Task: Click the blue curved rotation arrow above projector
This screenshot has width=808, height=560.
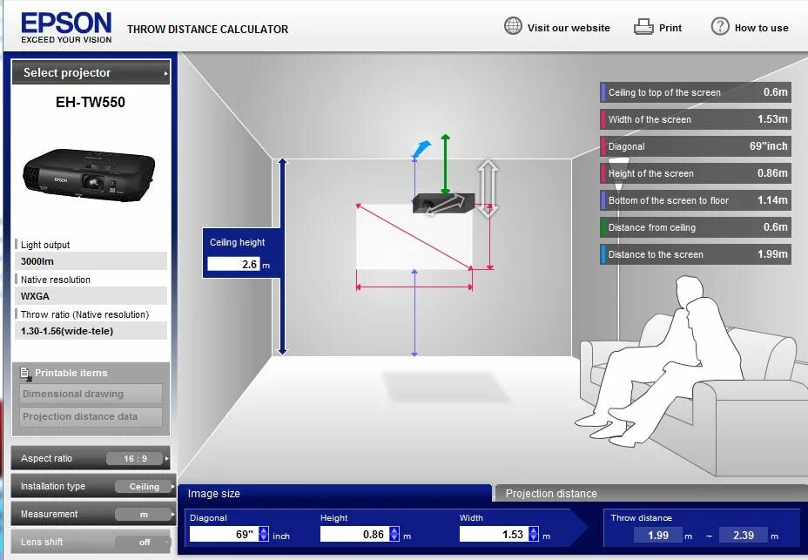Action: (x=421, y=149)
